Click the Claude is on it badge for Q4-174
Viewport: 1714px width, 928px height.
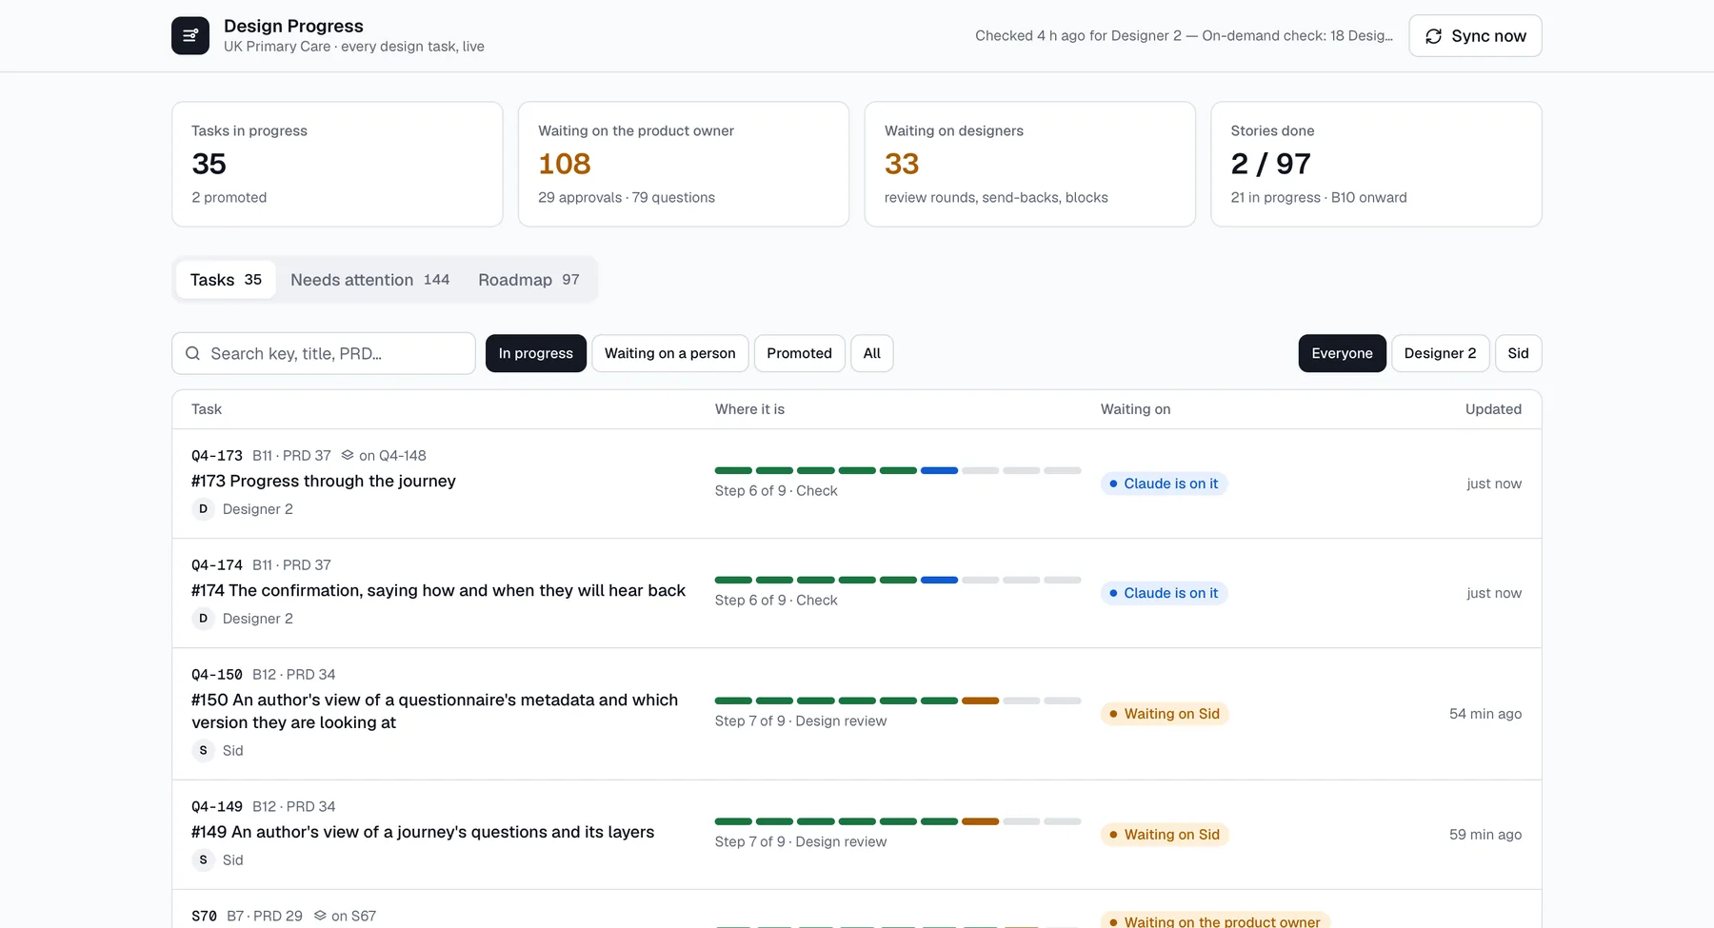click(x=1164, y=593)
